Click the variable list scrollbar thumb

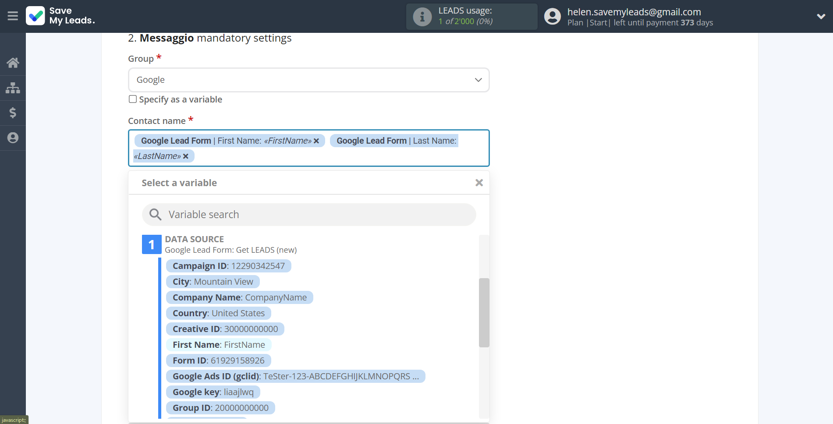[x=484, y=313]
